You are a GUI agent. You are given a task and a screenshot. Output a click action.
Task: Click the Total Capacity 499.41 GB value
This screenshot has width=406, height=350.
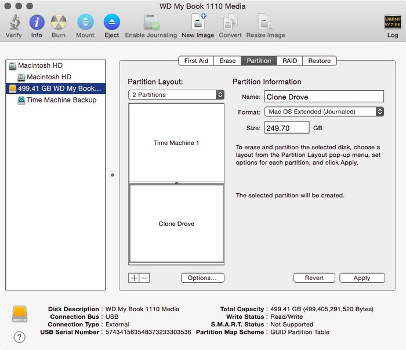[x=322, y=309]
